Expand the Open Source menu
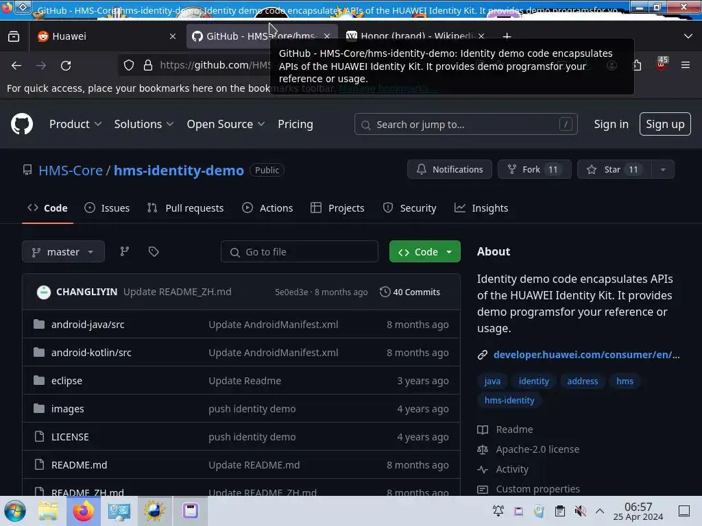Screen dimensions: 702x526 click(226, 124)
